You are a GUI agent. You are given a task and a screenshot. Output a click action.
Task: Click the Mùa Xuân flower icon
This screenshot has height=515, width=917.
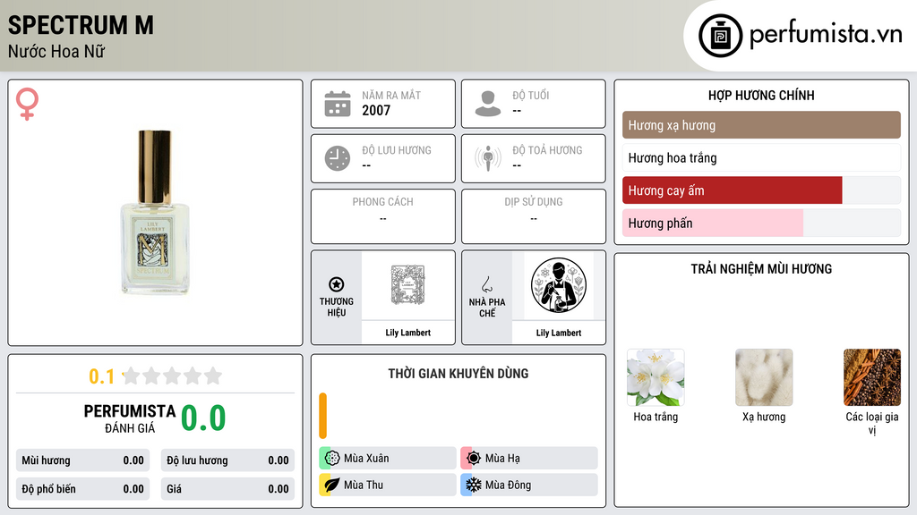[331, 458]
